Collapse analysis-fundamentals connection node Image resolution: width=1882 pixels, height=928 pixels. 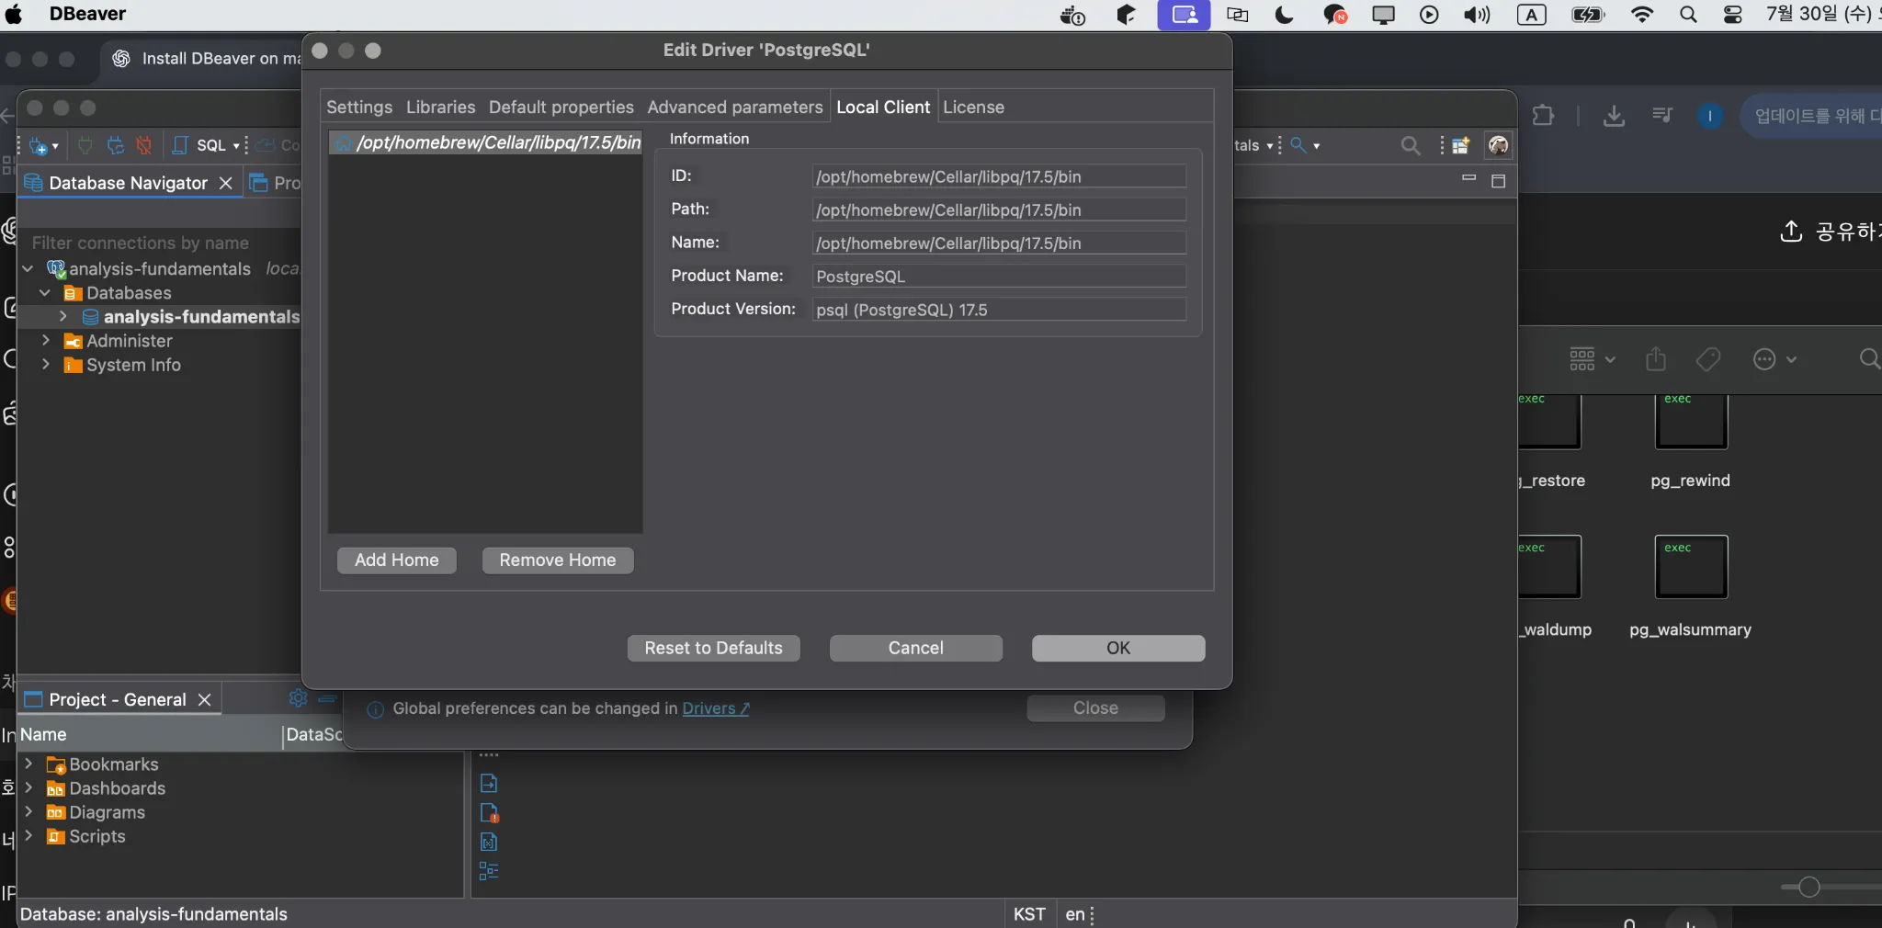coord(28,268)
